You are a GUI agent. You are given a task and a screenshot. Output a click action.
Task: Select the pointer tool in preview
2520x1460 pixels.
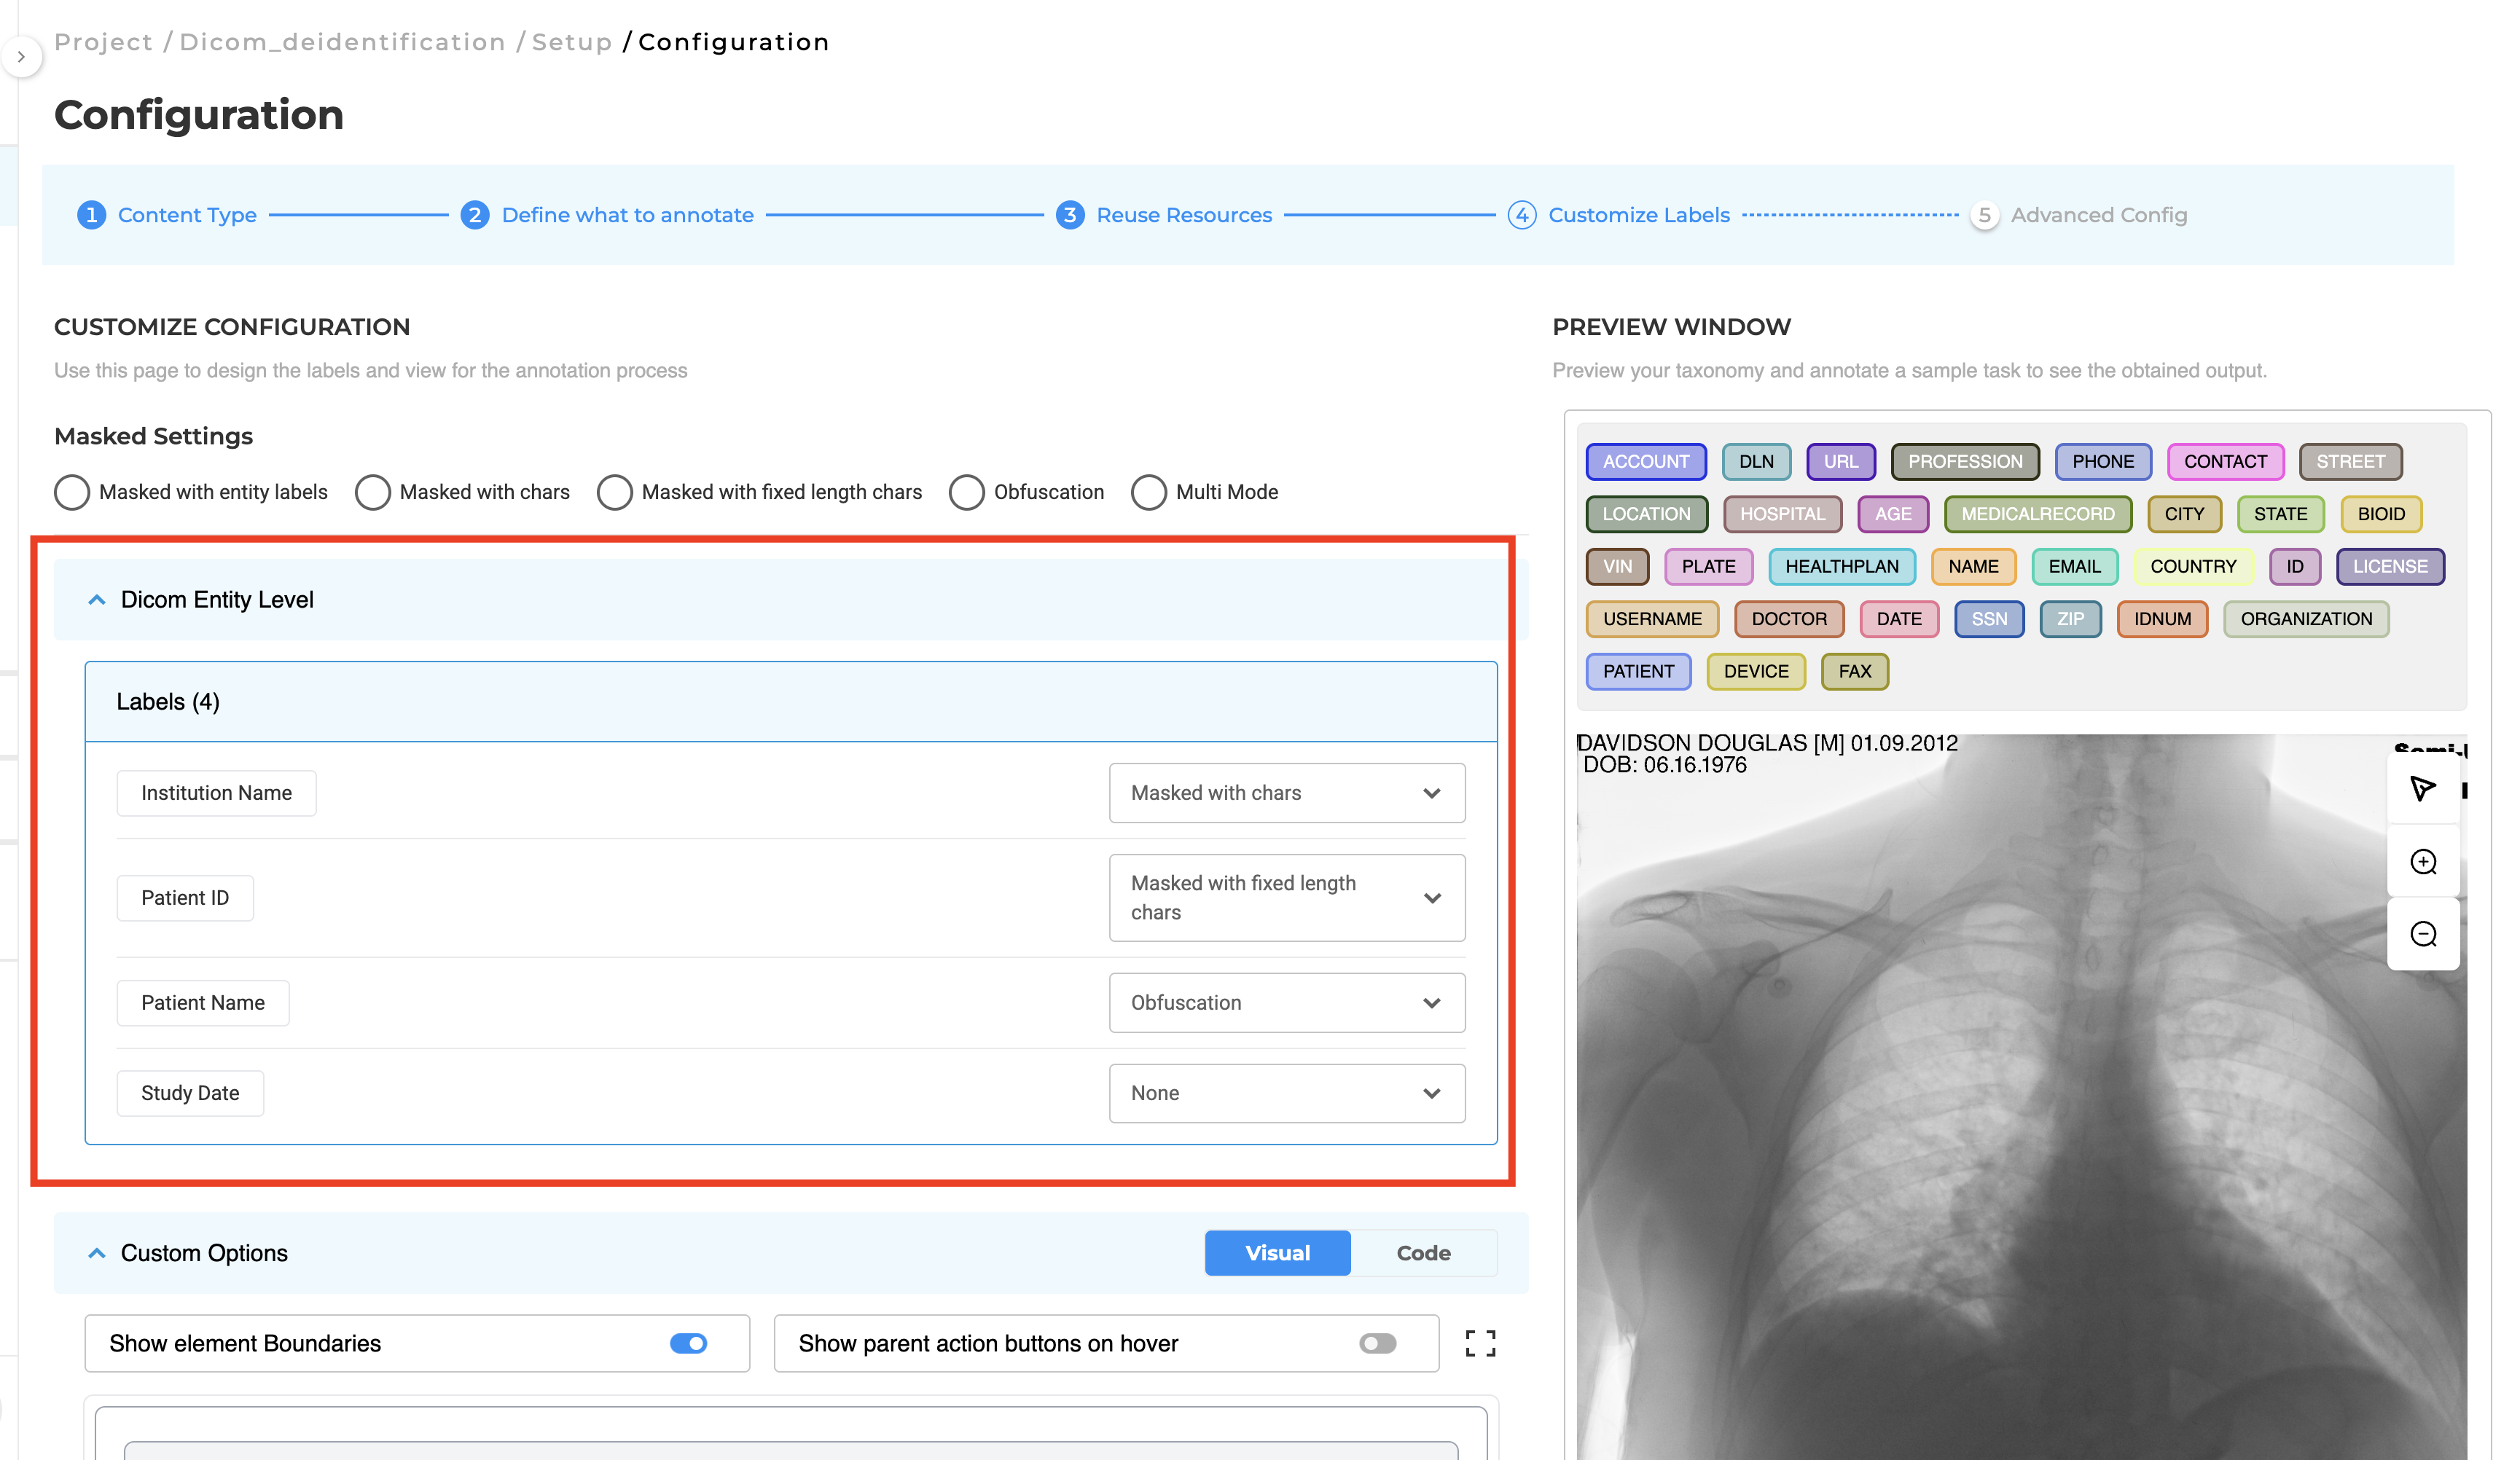tap(2422, 788)
